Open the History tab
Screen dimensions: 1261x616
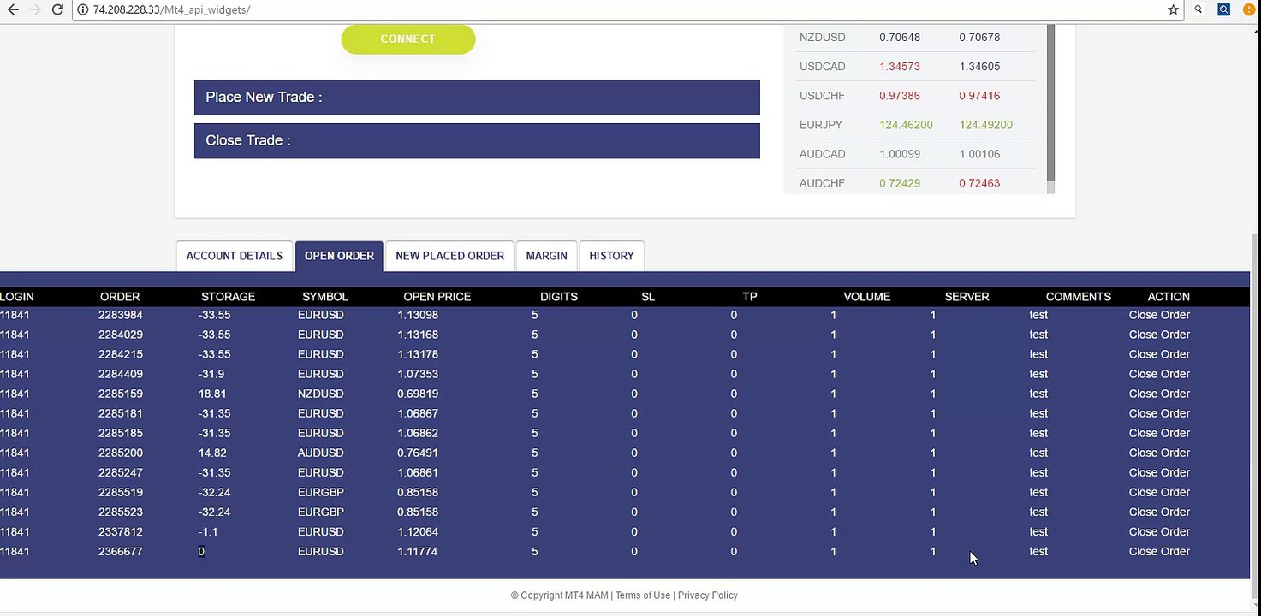coord(611,256)
